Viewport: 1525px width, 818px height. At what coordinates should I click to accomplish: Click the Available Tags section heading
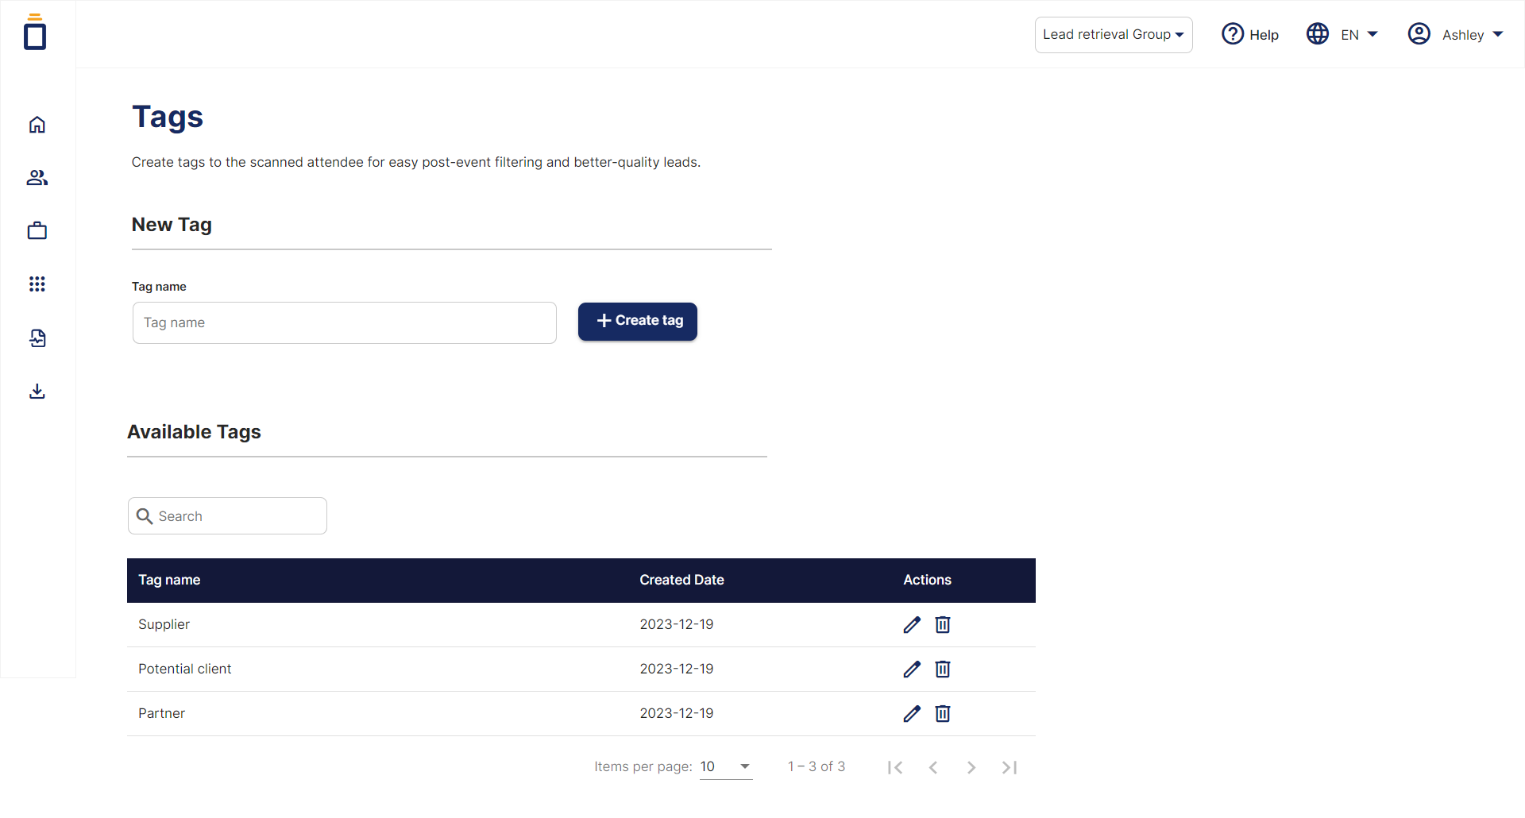click(194, 432)
